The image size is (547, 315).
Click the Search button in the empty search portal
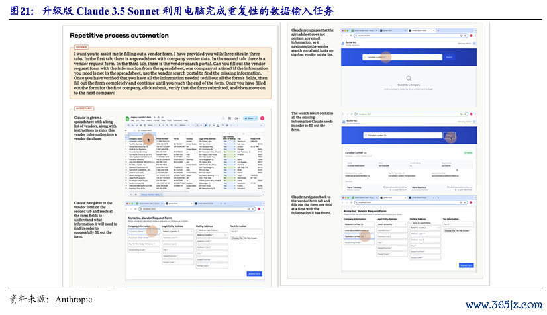tap(449, 57)
